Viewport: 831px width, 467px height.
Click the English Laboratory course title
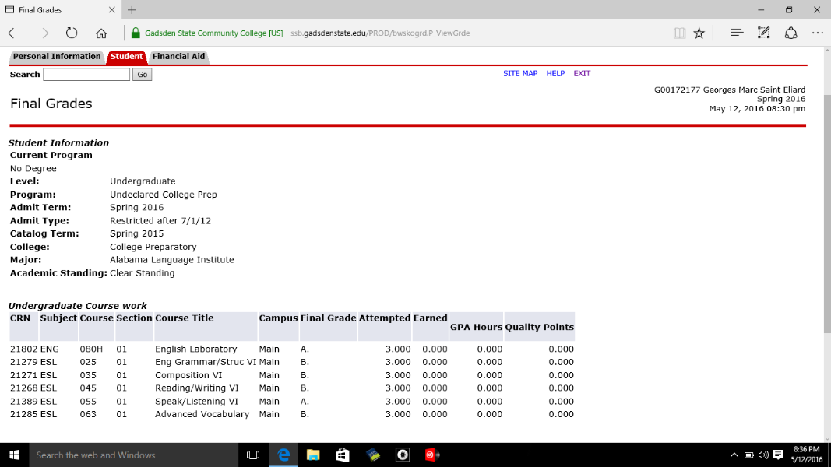click(195, 349)
